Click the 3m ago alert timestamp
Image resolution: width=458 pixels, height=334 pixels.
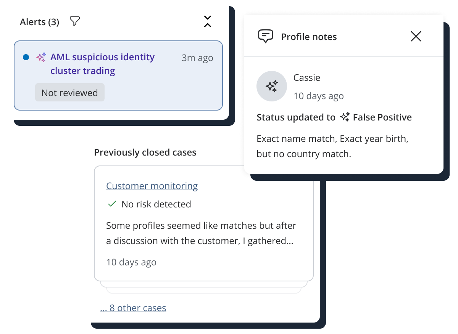[x=197, y=58]
